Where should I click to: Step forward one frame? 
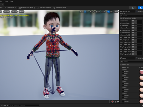[x=118, y=102]
